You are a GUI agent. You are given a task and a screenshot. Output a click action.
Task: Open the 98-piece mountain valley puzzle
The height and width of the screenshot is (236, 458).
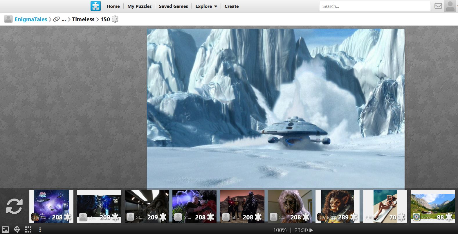433,206
